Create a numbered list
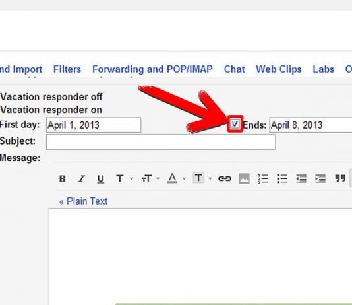This screenshot has width=352, height=305. point(263,179)
